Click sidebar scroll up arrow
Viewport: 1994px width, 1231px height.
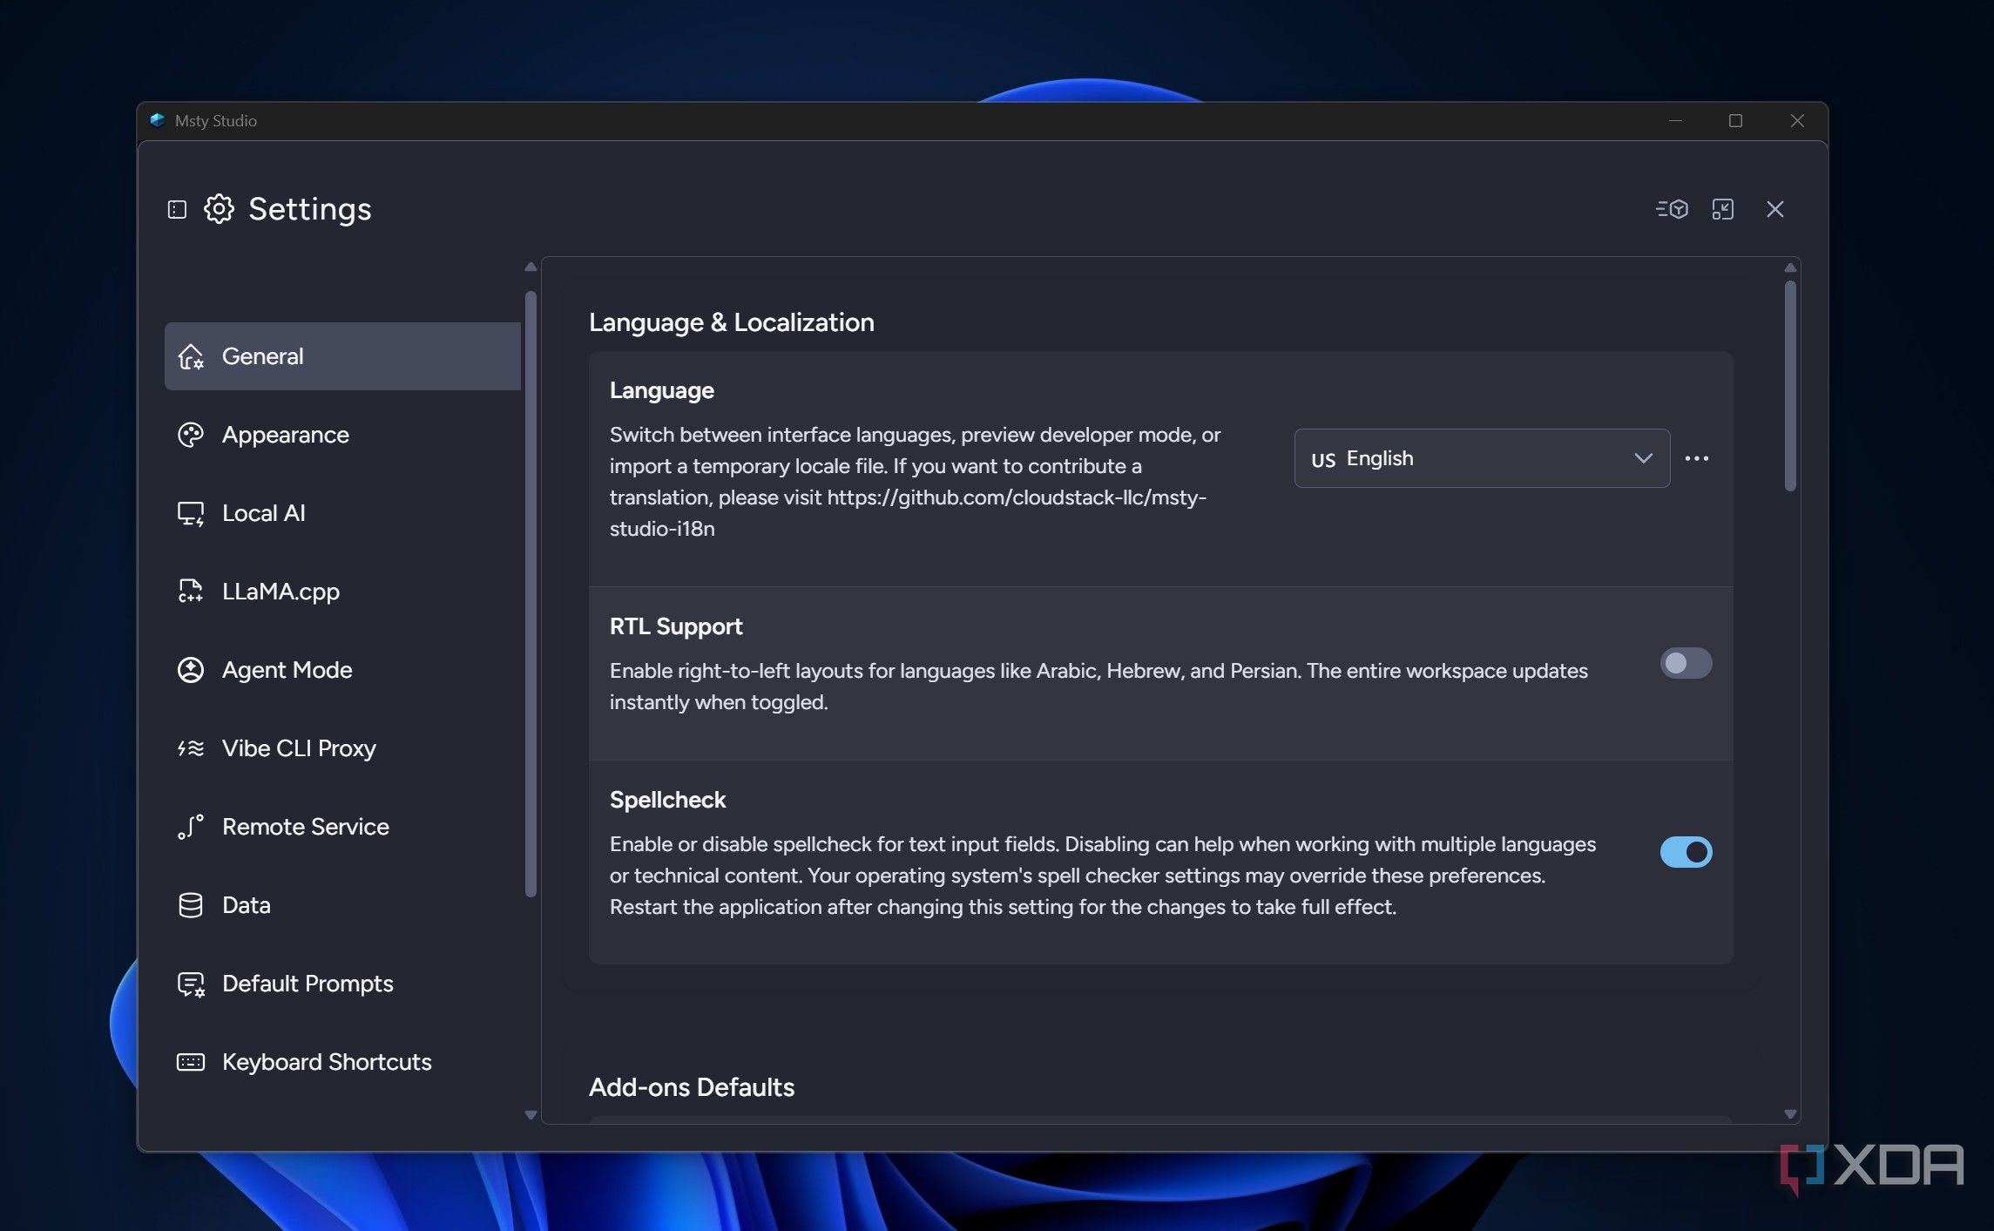tap(531, 267)
